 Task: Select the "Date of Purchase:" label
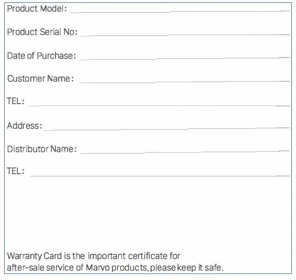(41, 56)
